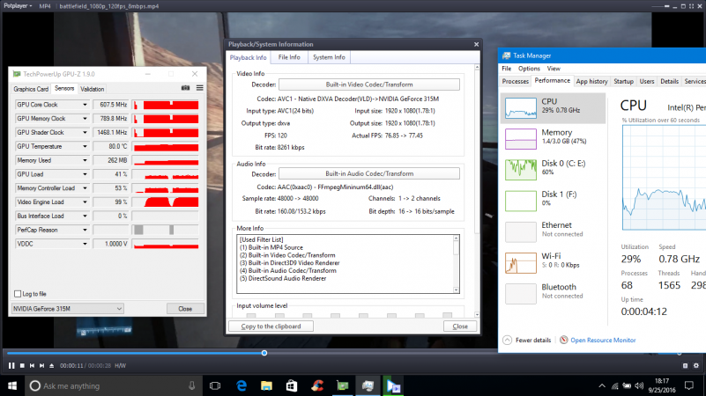
Task: Click the Cortana microphone icon
Action: tap(192, 385)
